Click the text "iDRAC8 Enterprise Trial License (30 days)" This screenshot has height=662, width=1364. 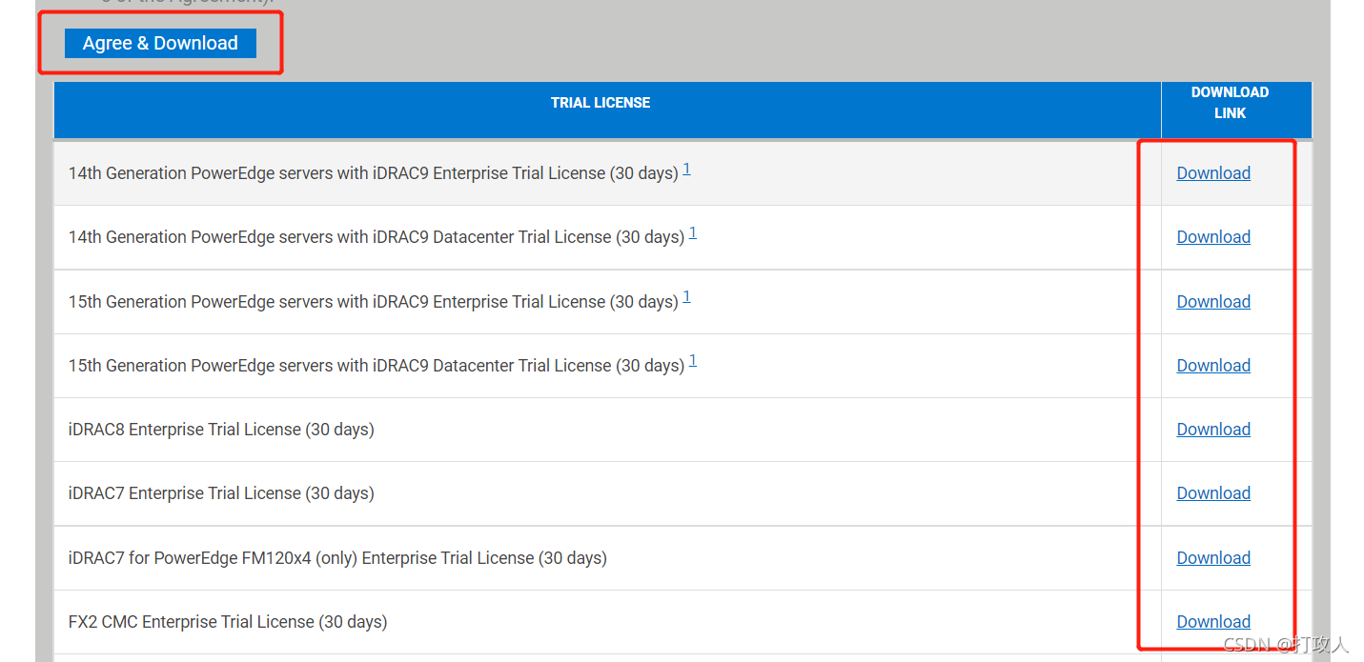tap(221, 430)
